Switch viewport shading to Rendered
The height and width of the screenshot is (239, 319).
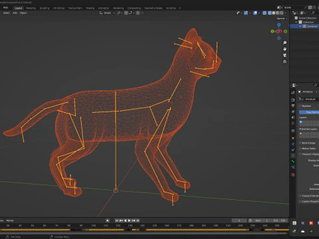[282, 13]
